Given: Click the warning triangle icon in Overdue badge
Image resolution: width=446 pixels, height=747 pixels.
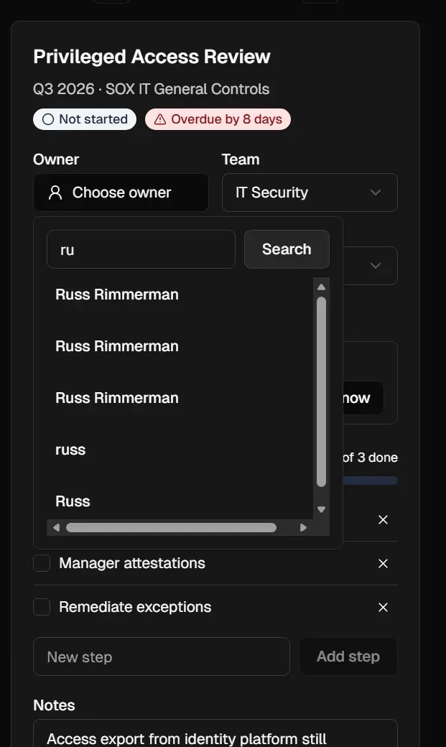Looking at the screenshot, I should 160,119.
